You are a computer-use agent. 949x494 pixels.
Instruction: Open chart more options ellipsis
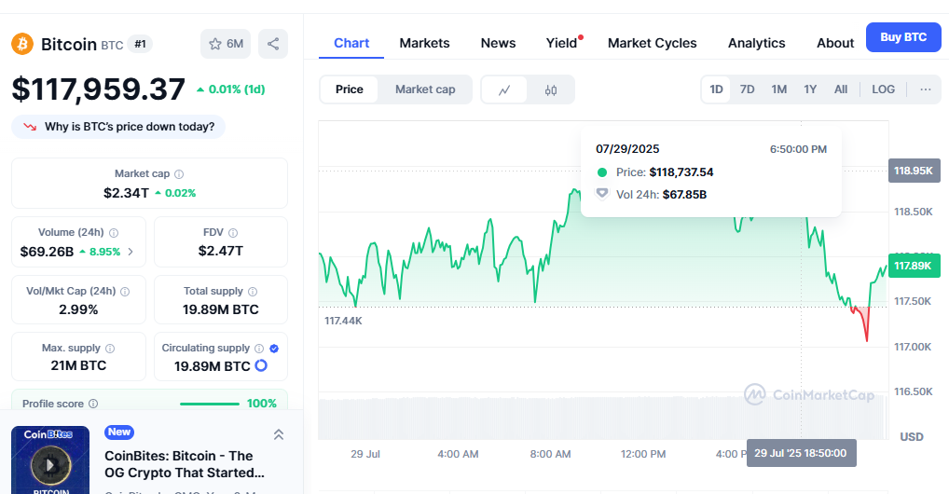coord(926,89)
